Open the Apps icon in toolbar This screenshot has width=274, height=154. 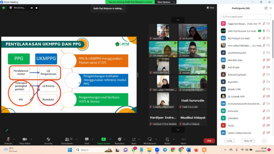tap(134, 139)
